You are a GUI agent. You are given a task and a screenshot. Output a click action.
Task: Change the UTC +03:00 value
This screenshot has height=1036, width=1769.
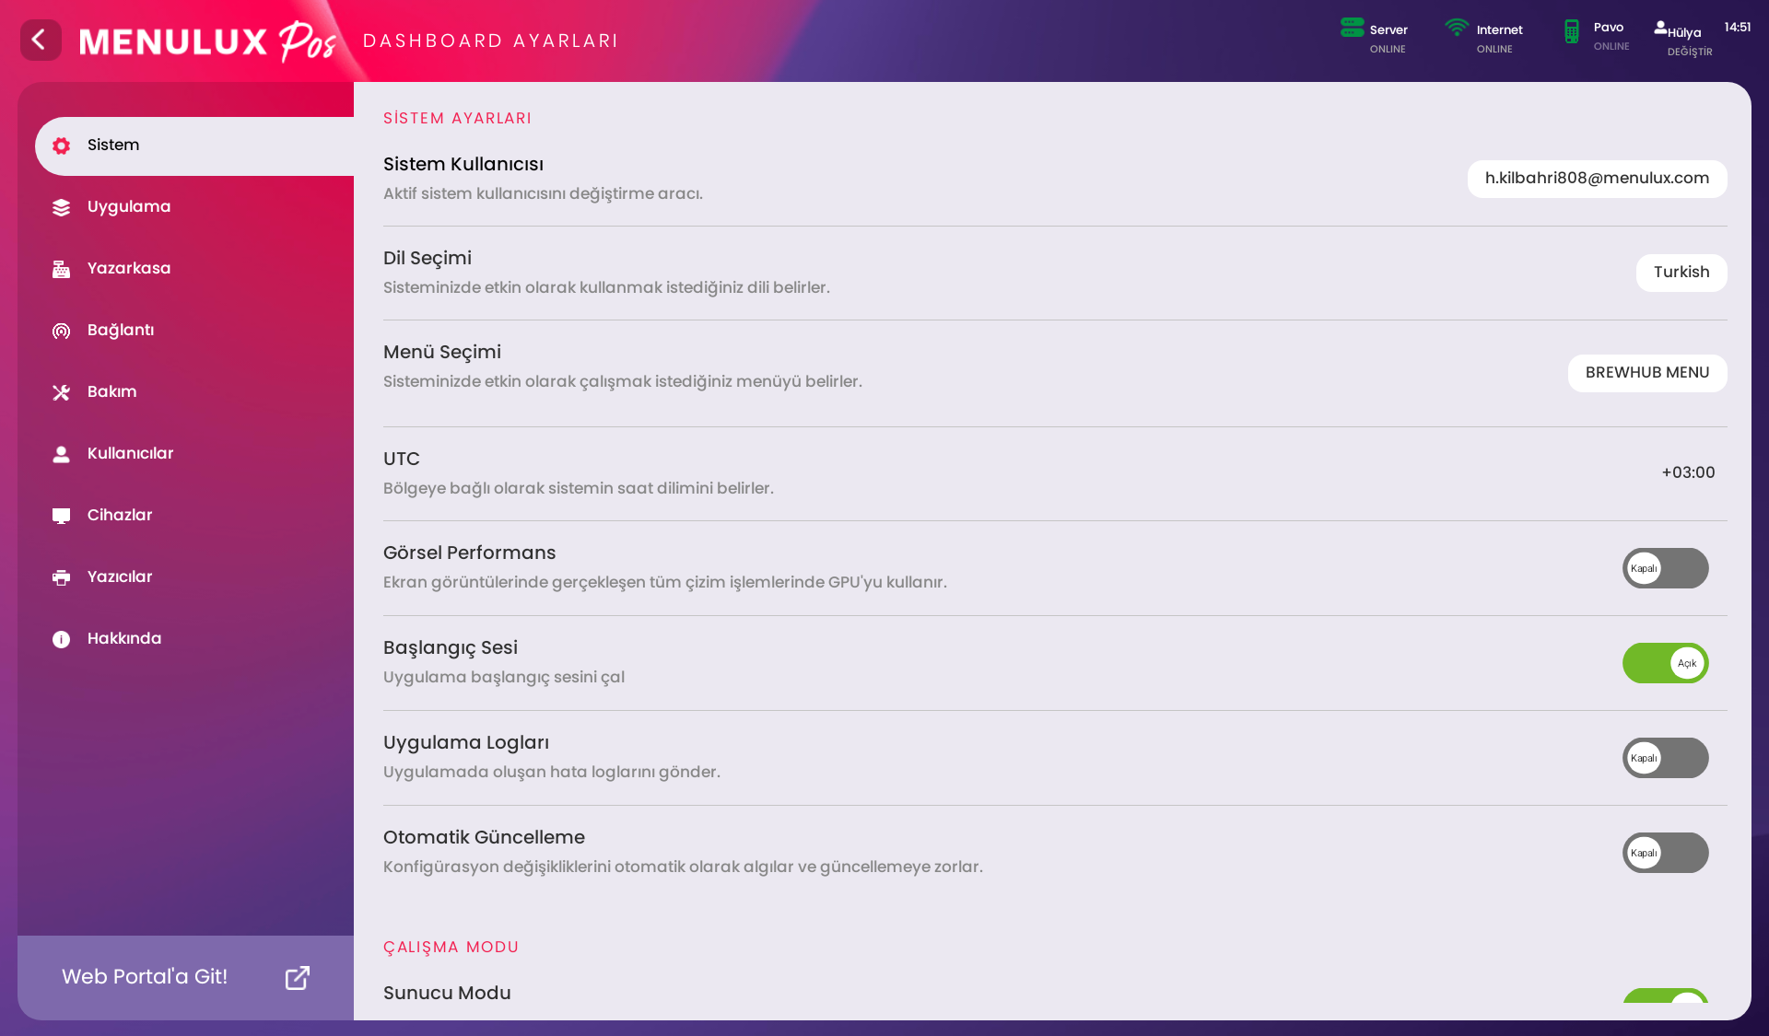[1688, 472]
